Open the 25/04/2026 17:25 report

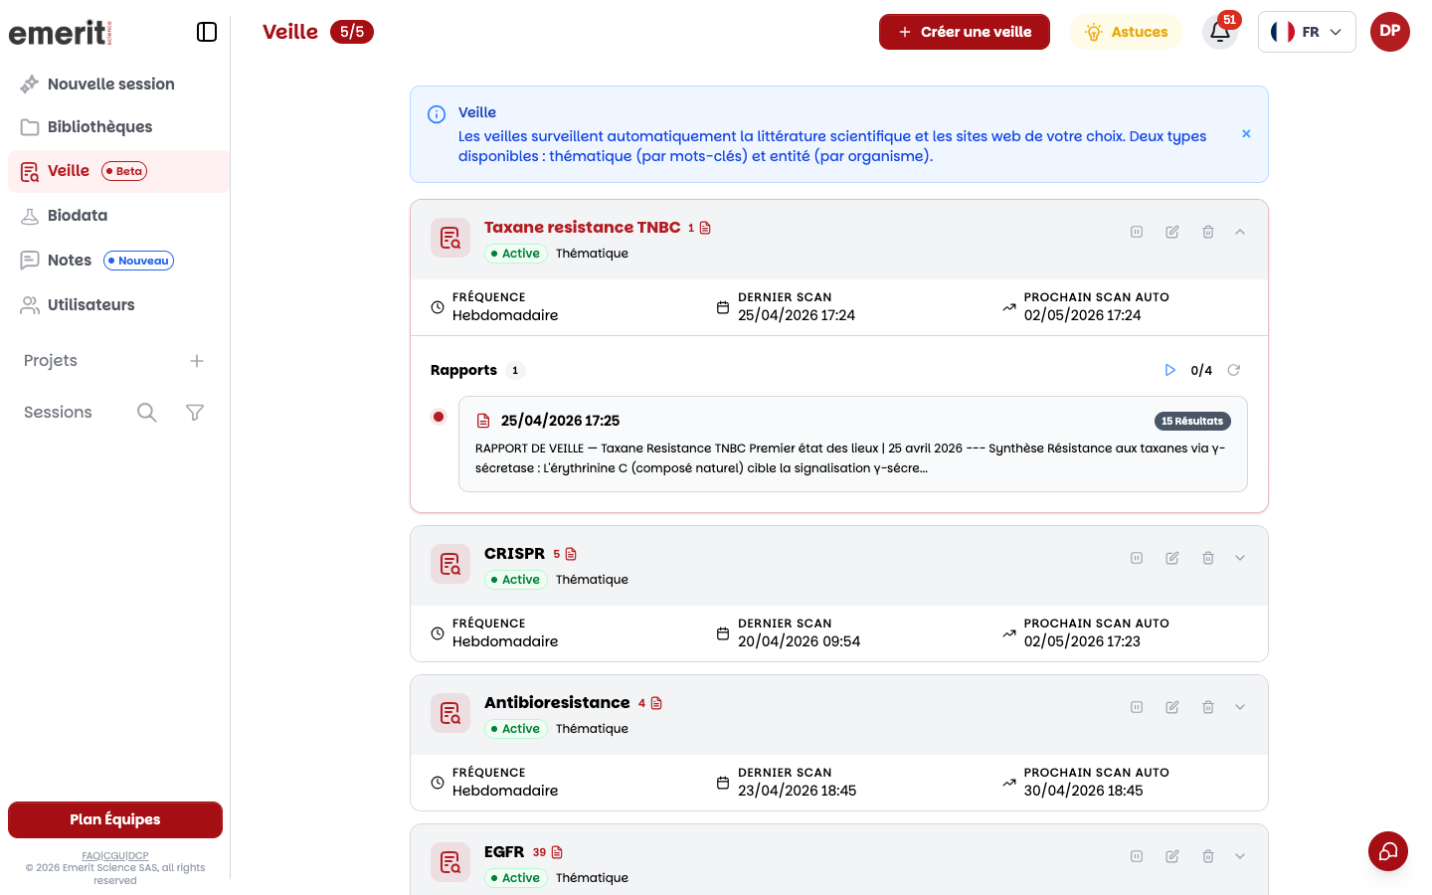pos(853,444)
